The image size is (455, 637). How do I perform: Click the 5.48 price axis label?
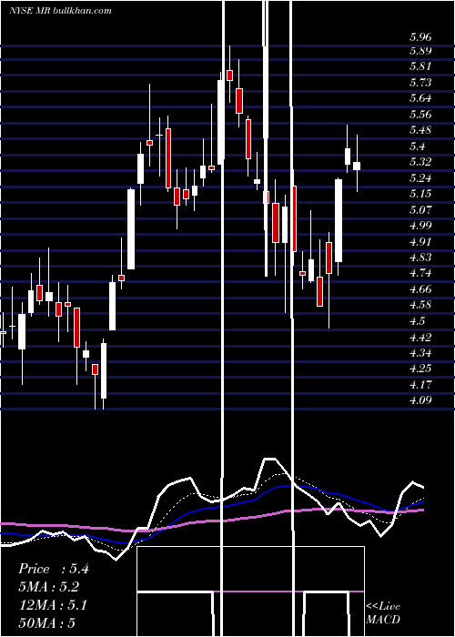420,130
